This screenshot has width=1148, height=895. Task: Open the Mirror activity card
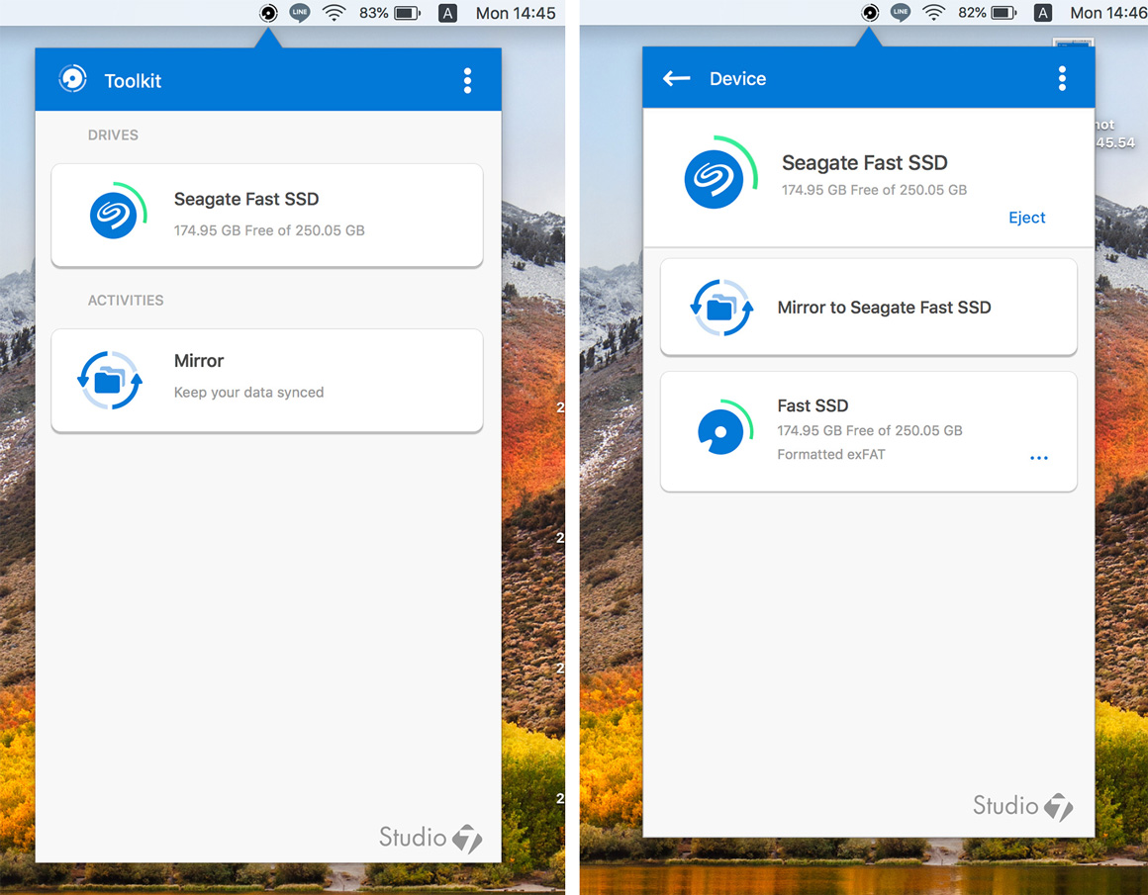tap(267, 381)
